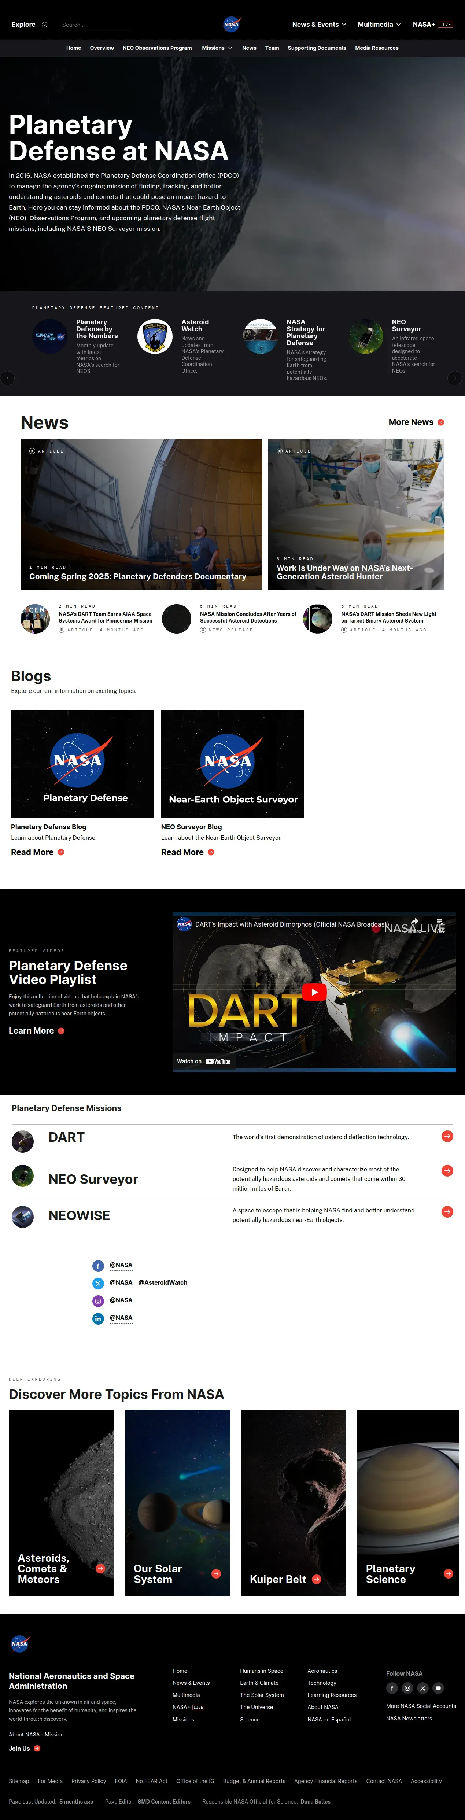The width and height of the screenshot is (465, 1820).
Task: Open the Home tab in the sub-navigation
Action: click(74, 48)
